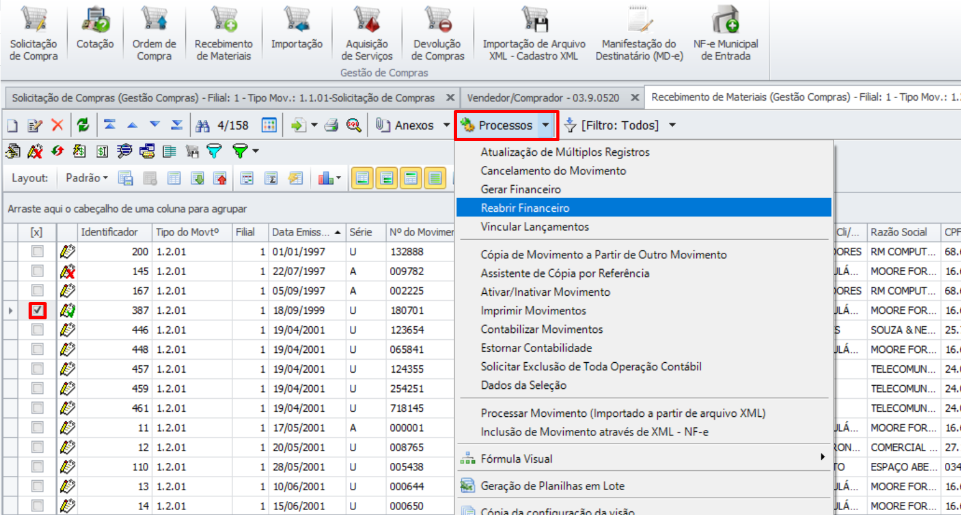Check the checkbox for record 457
Screen dimensions: 961x515
37,369
